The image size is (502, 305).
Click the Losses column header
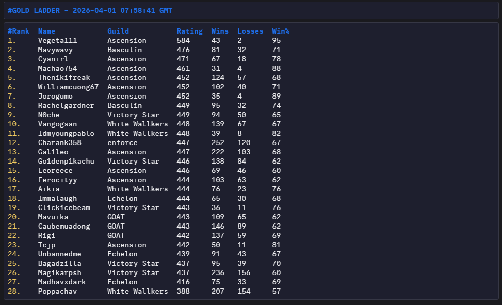pyautogui.click(x=250, y=31)
